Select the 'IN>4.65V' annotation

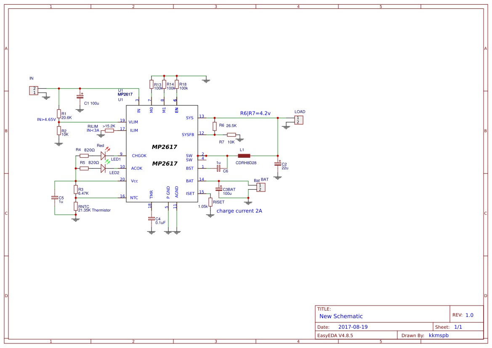[46, 120]
